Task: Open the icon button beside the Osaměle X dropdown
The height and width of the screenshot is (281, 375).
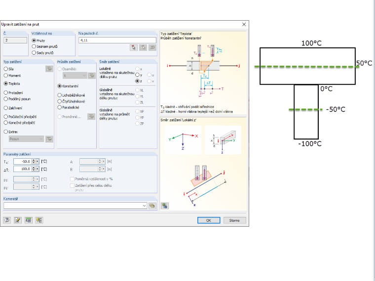Action: [x=91, y=76]
